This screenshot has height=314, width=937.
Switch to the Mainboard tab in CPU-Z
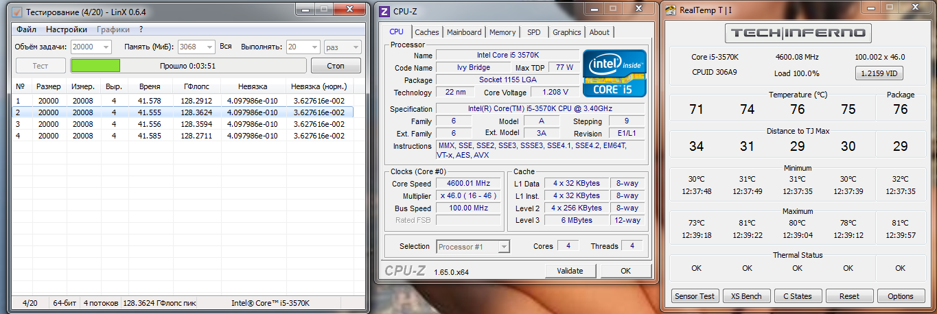[x=464, y=32]
